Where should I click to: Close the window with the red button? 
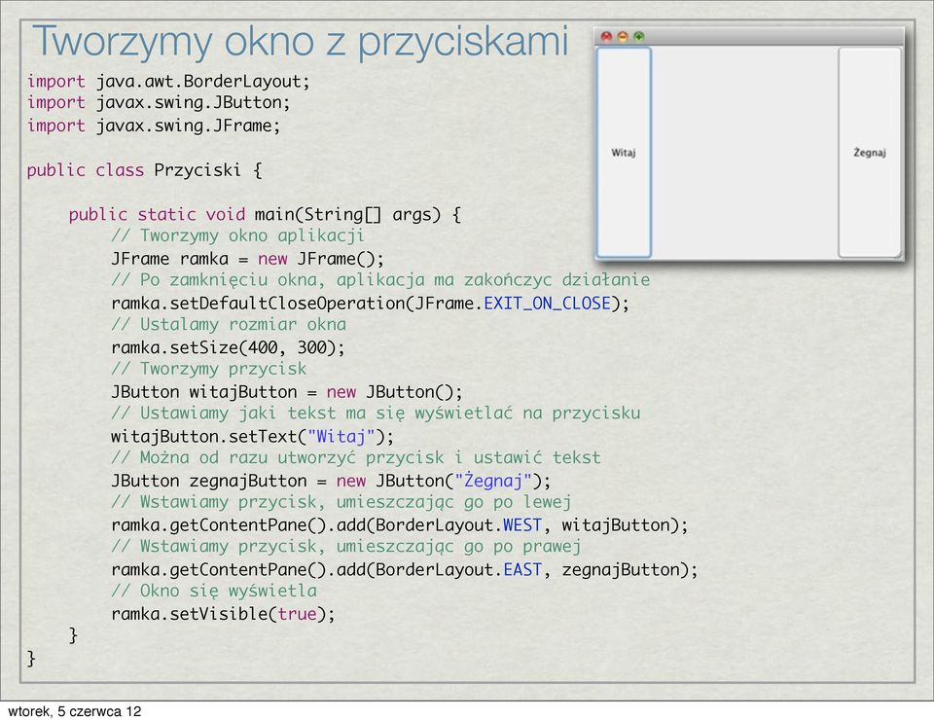[x=606, y=37]
